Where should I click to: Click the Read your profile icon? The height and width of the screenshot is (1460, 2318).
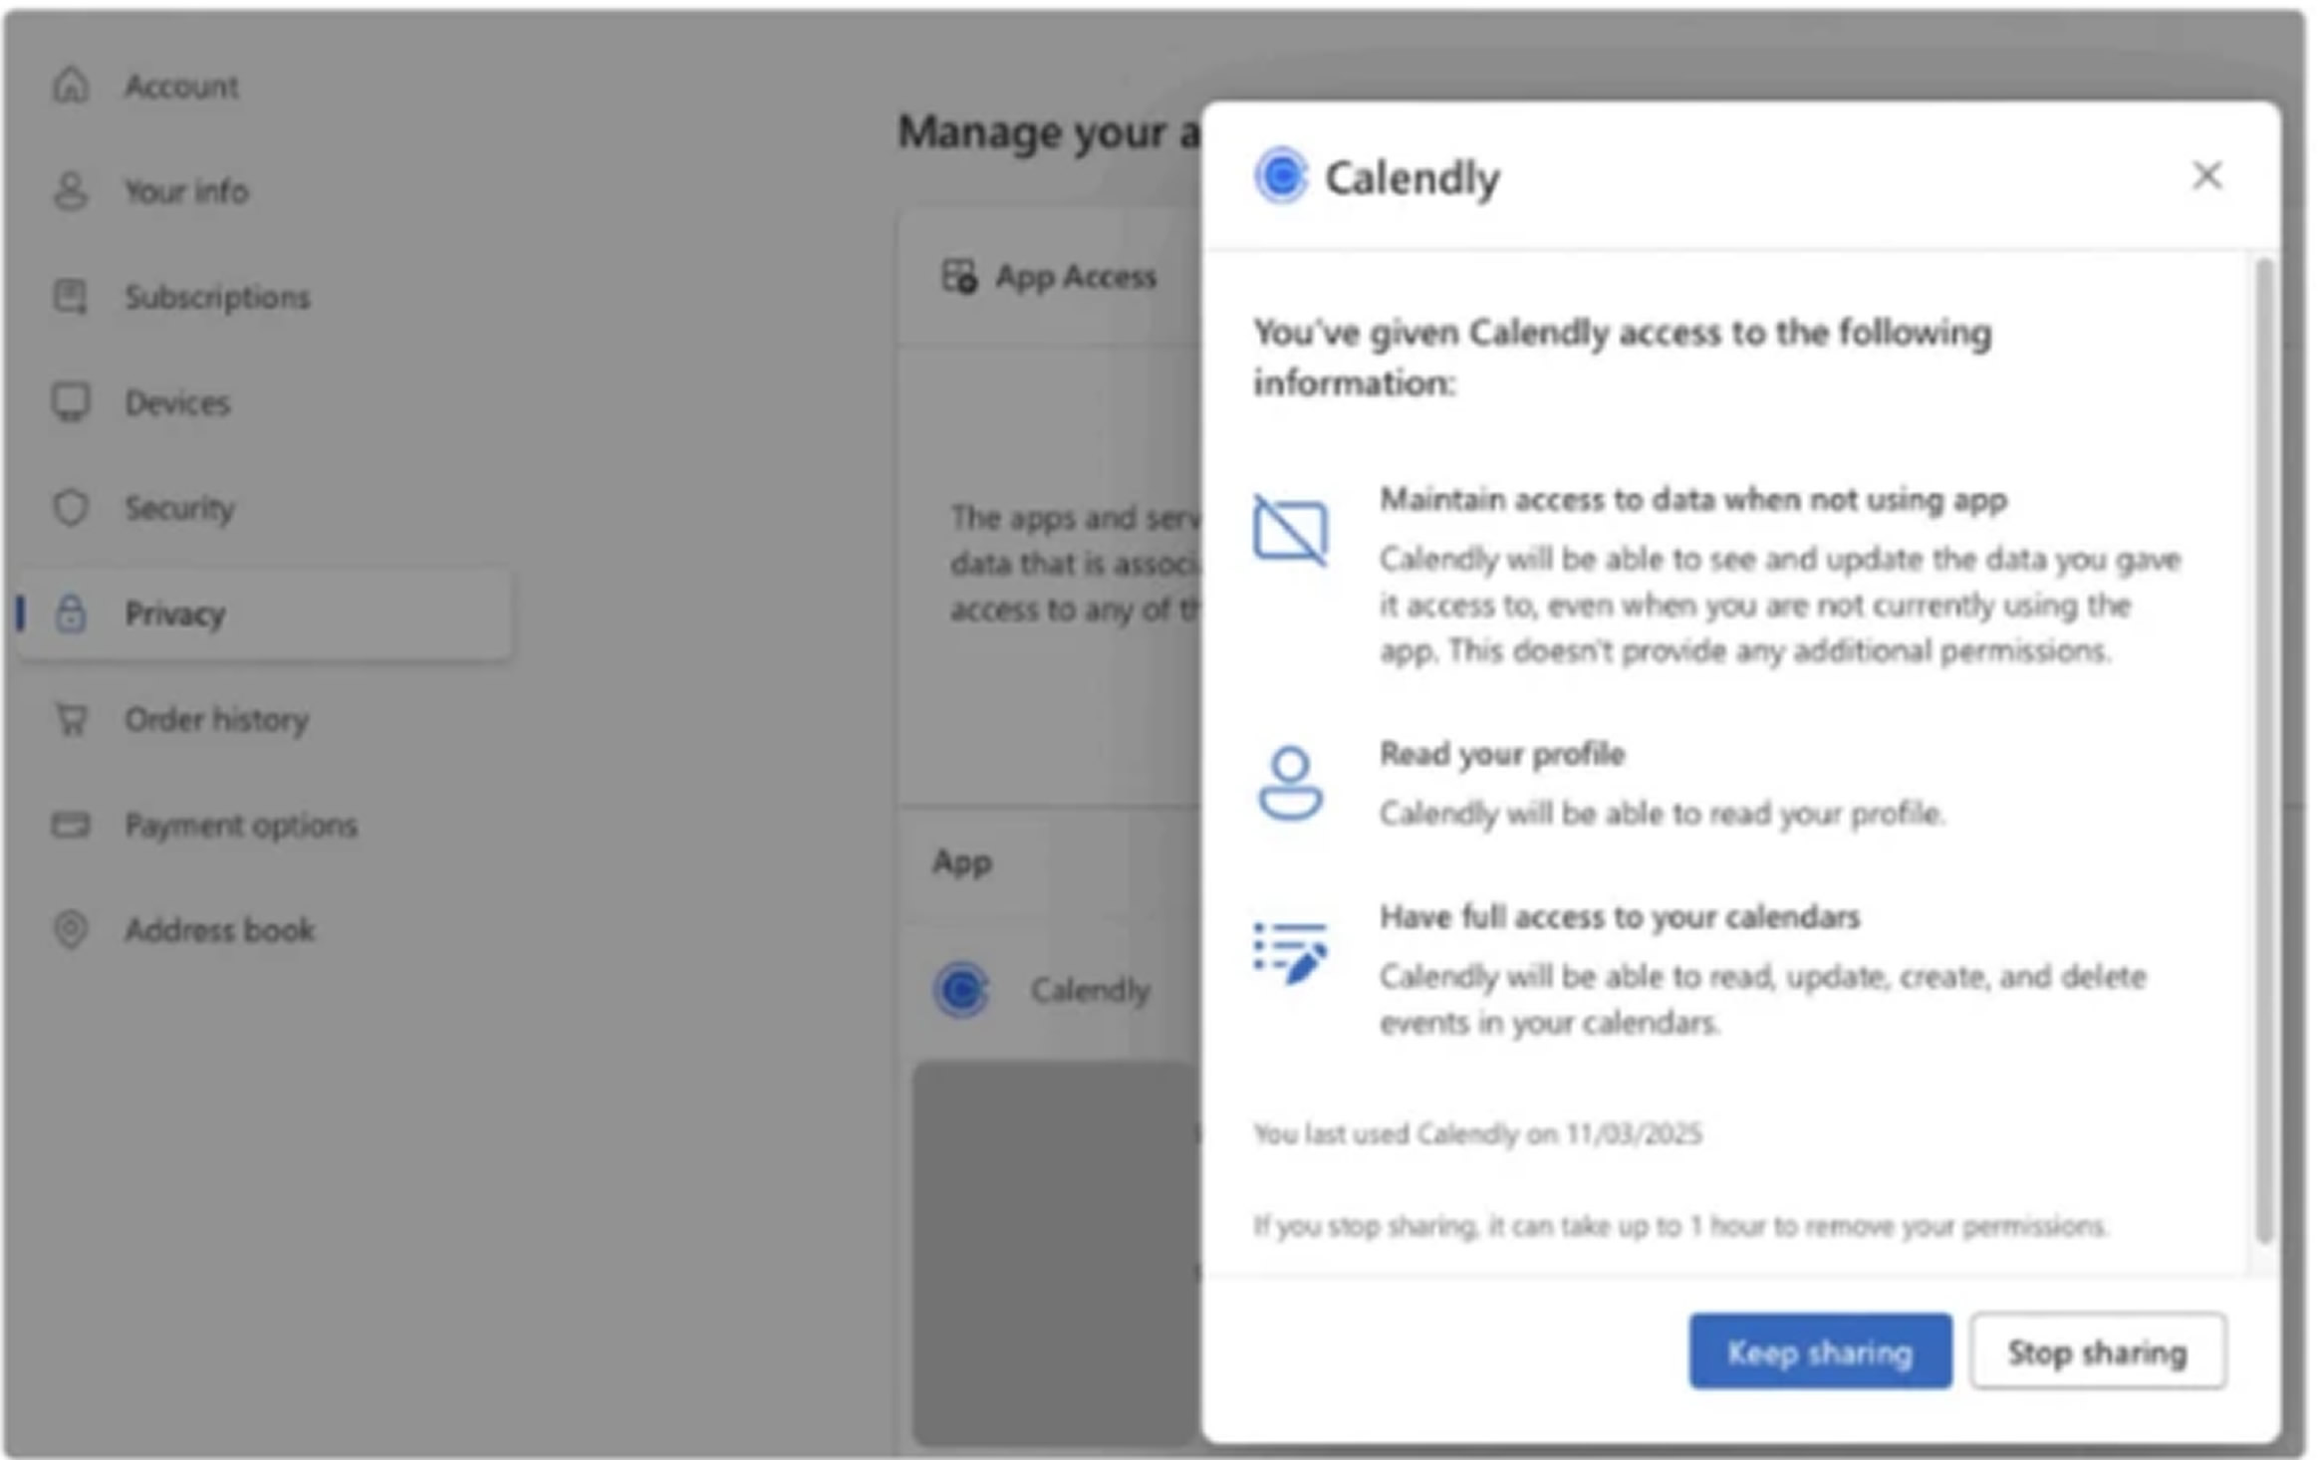coord(1290,784)
